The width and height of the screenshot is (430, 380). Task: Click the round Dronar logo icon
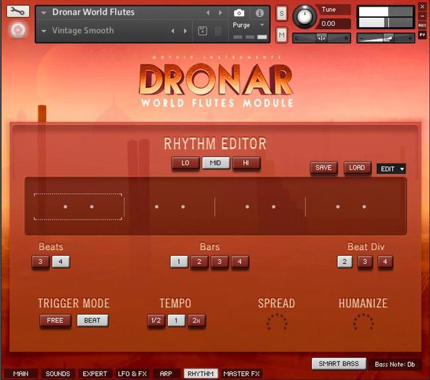tap(18, 30)
